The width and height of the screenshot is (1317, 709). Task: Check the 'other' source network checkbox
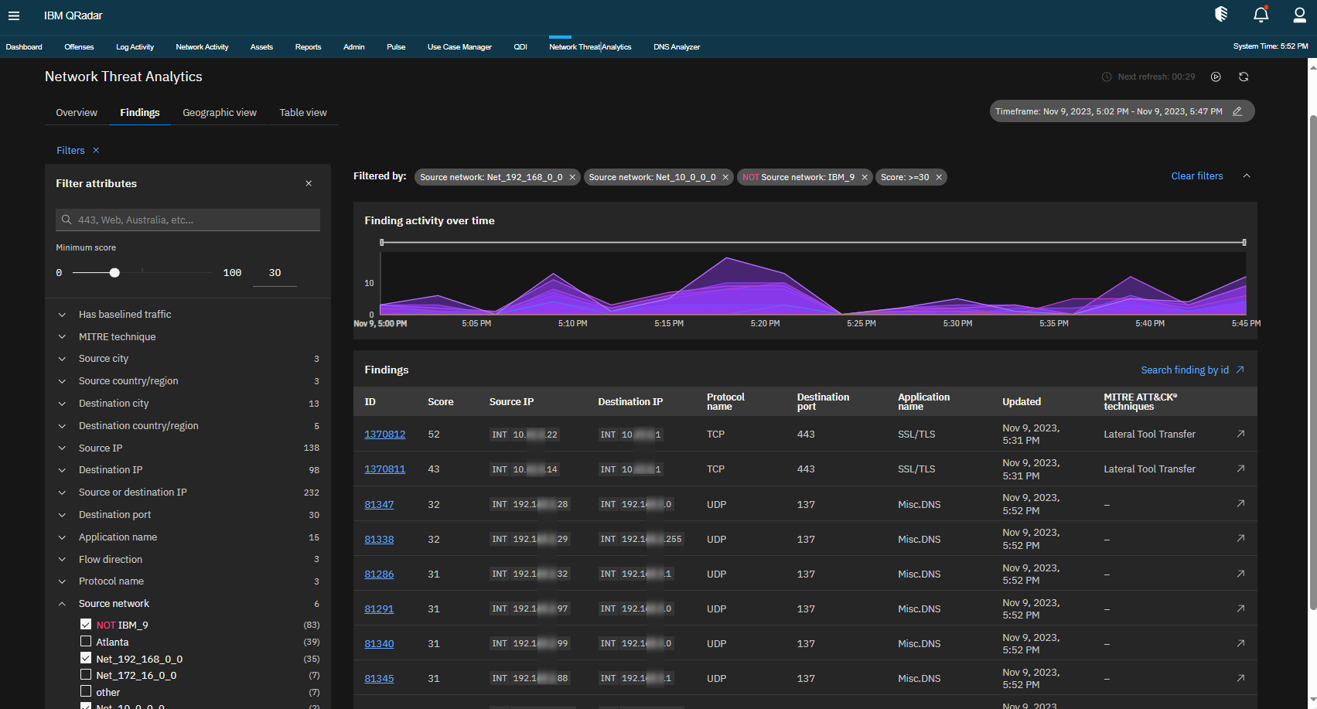86,691
